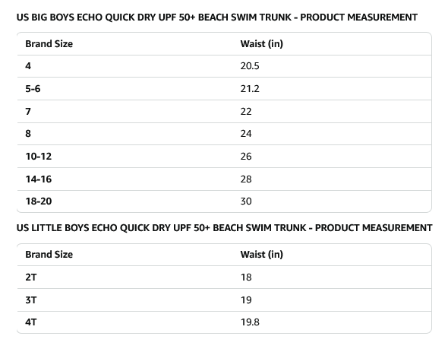
Task: Select brand size 14-16 cell
Action: coord(39,179)
